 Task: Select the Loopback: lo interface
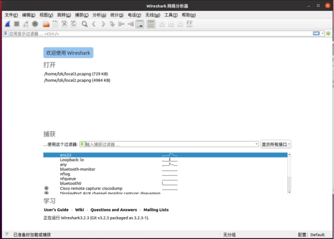pyautogui.click(x=165, y=160)
